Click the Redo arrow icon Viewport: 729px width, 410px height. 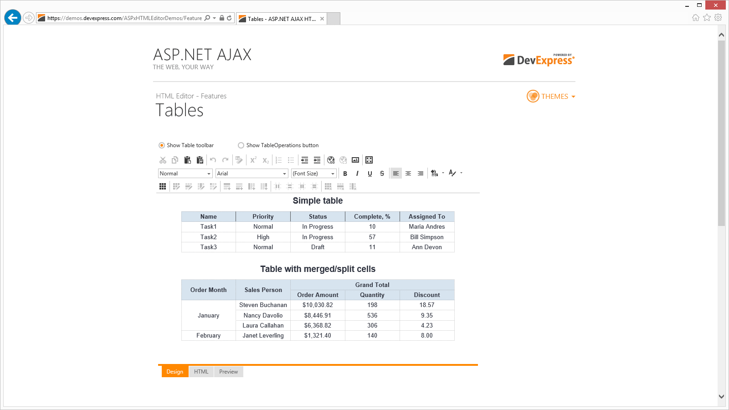tap(225, 160)
